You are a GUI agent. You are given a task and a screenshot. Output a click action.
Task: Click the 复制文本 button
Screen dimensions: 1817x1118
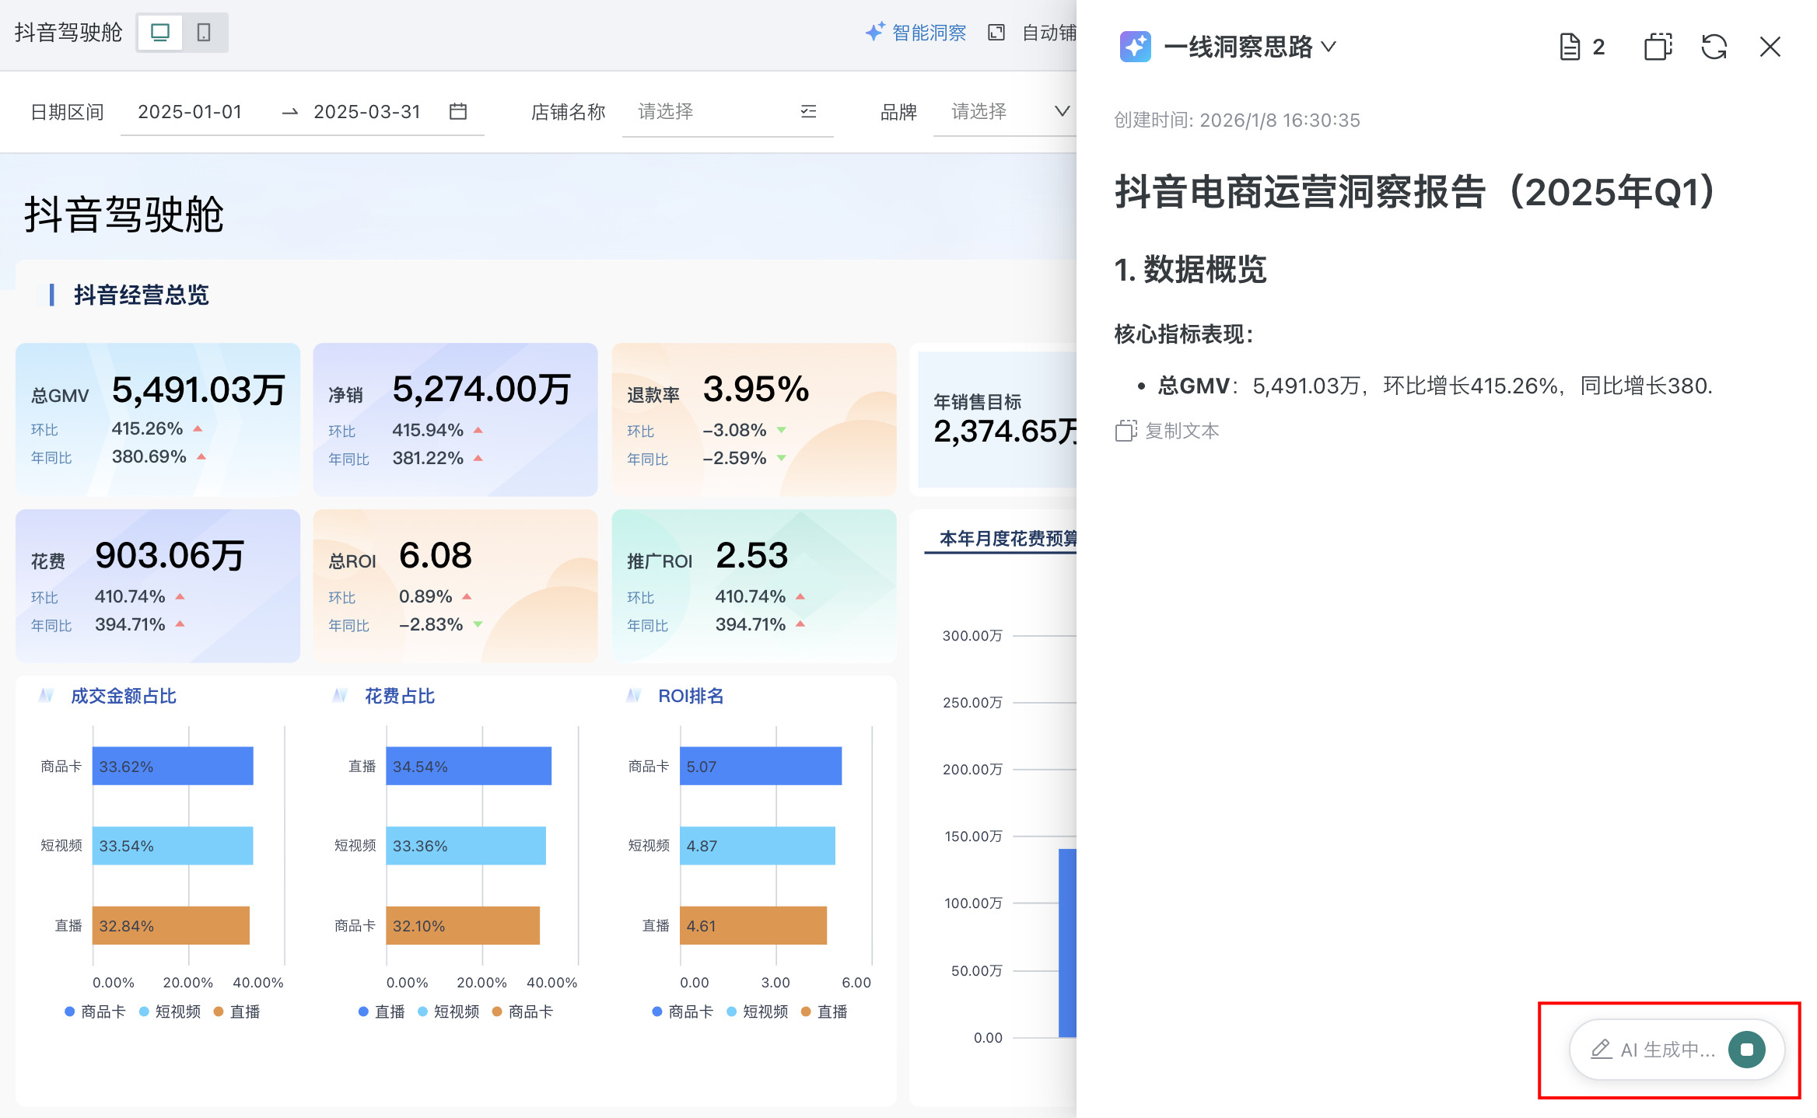1168,431
